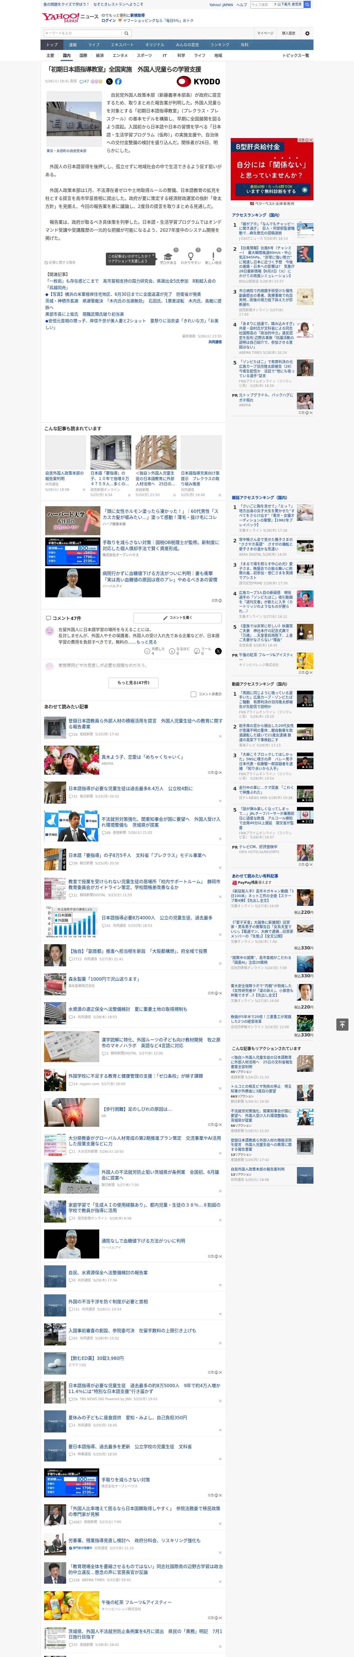Click the 共感した thumbs-up on the comment
This screenshot has width=354, height=1657.
click(147, 651)
